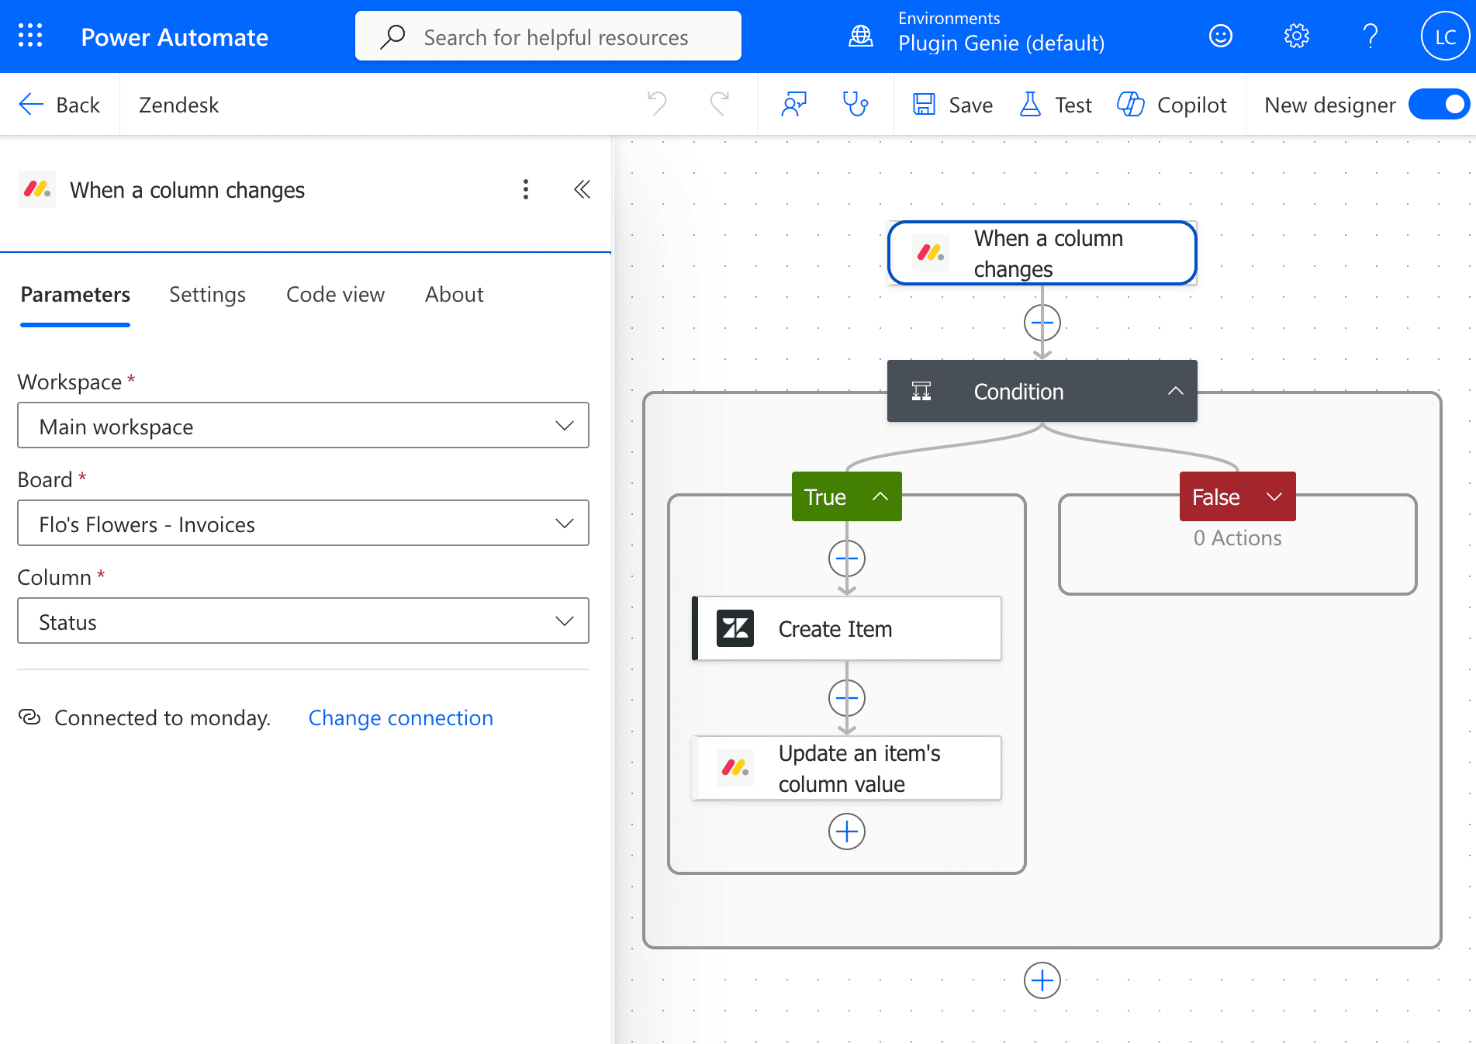
Task: Open the LC account avatar
Action: [x=1445, y=36]
